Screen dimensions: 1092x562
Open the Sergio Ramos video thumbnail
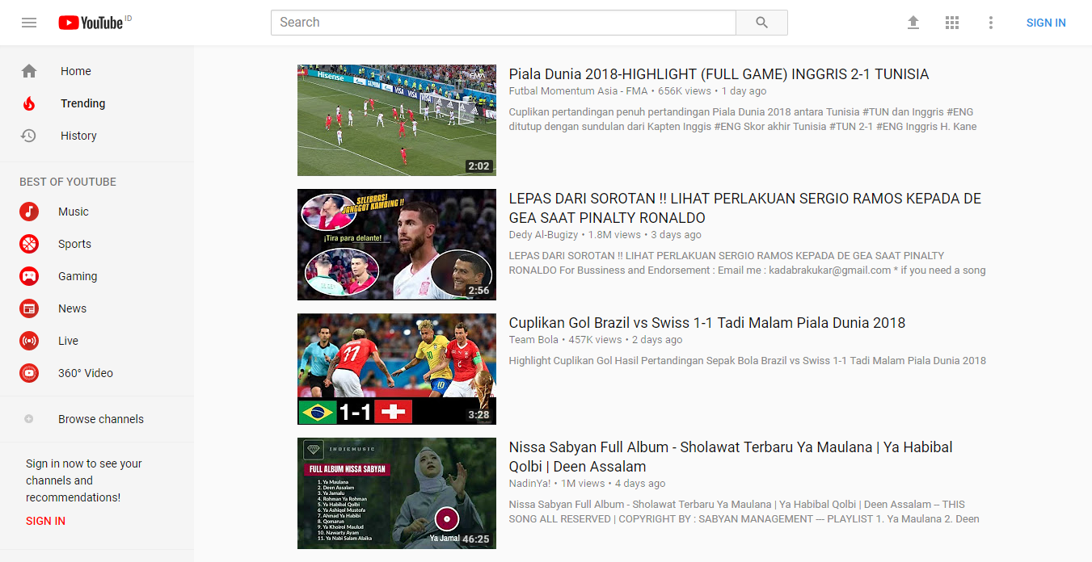pyautogui.click(x=397, y=245)
